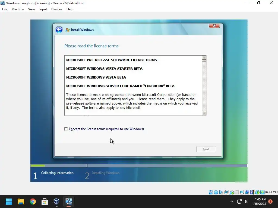Click the hard disk activity status icon
Viewport: 278px width, 208px height.
pos(210,192)
